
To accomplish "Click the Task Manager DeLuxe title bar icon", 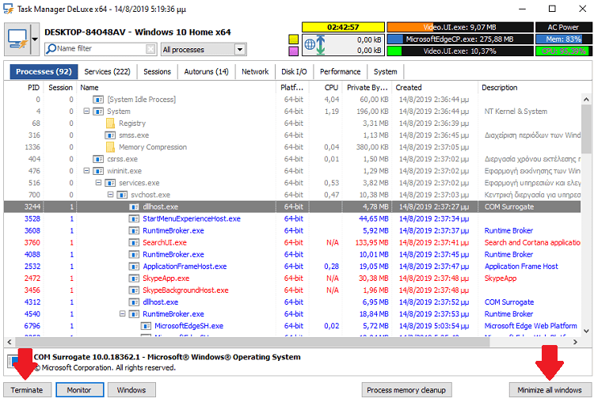I will click(x=9, y=9).
